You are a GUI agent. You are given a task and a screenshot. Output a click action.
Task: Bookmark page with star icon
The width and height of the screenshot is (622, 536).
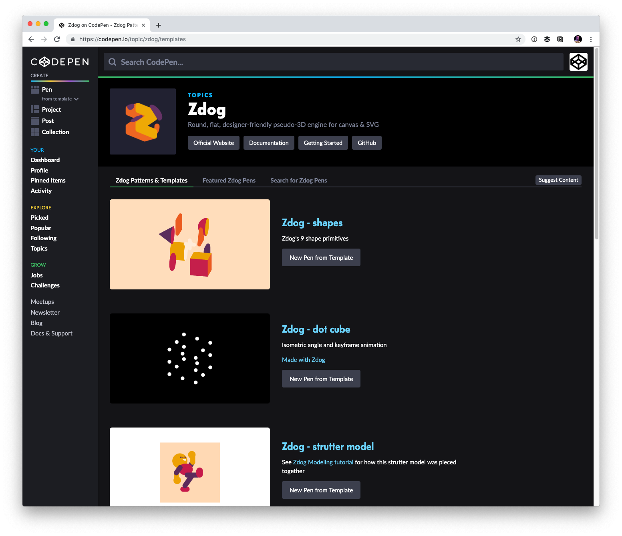518,39
